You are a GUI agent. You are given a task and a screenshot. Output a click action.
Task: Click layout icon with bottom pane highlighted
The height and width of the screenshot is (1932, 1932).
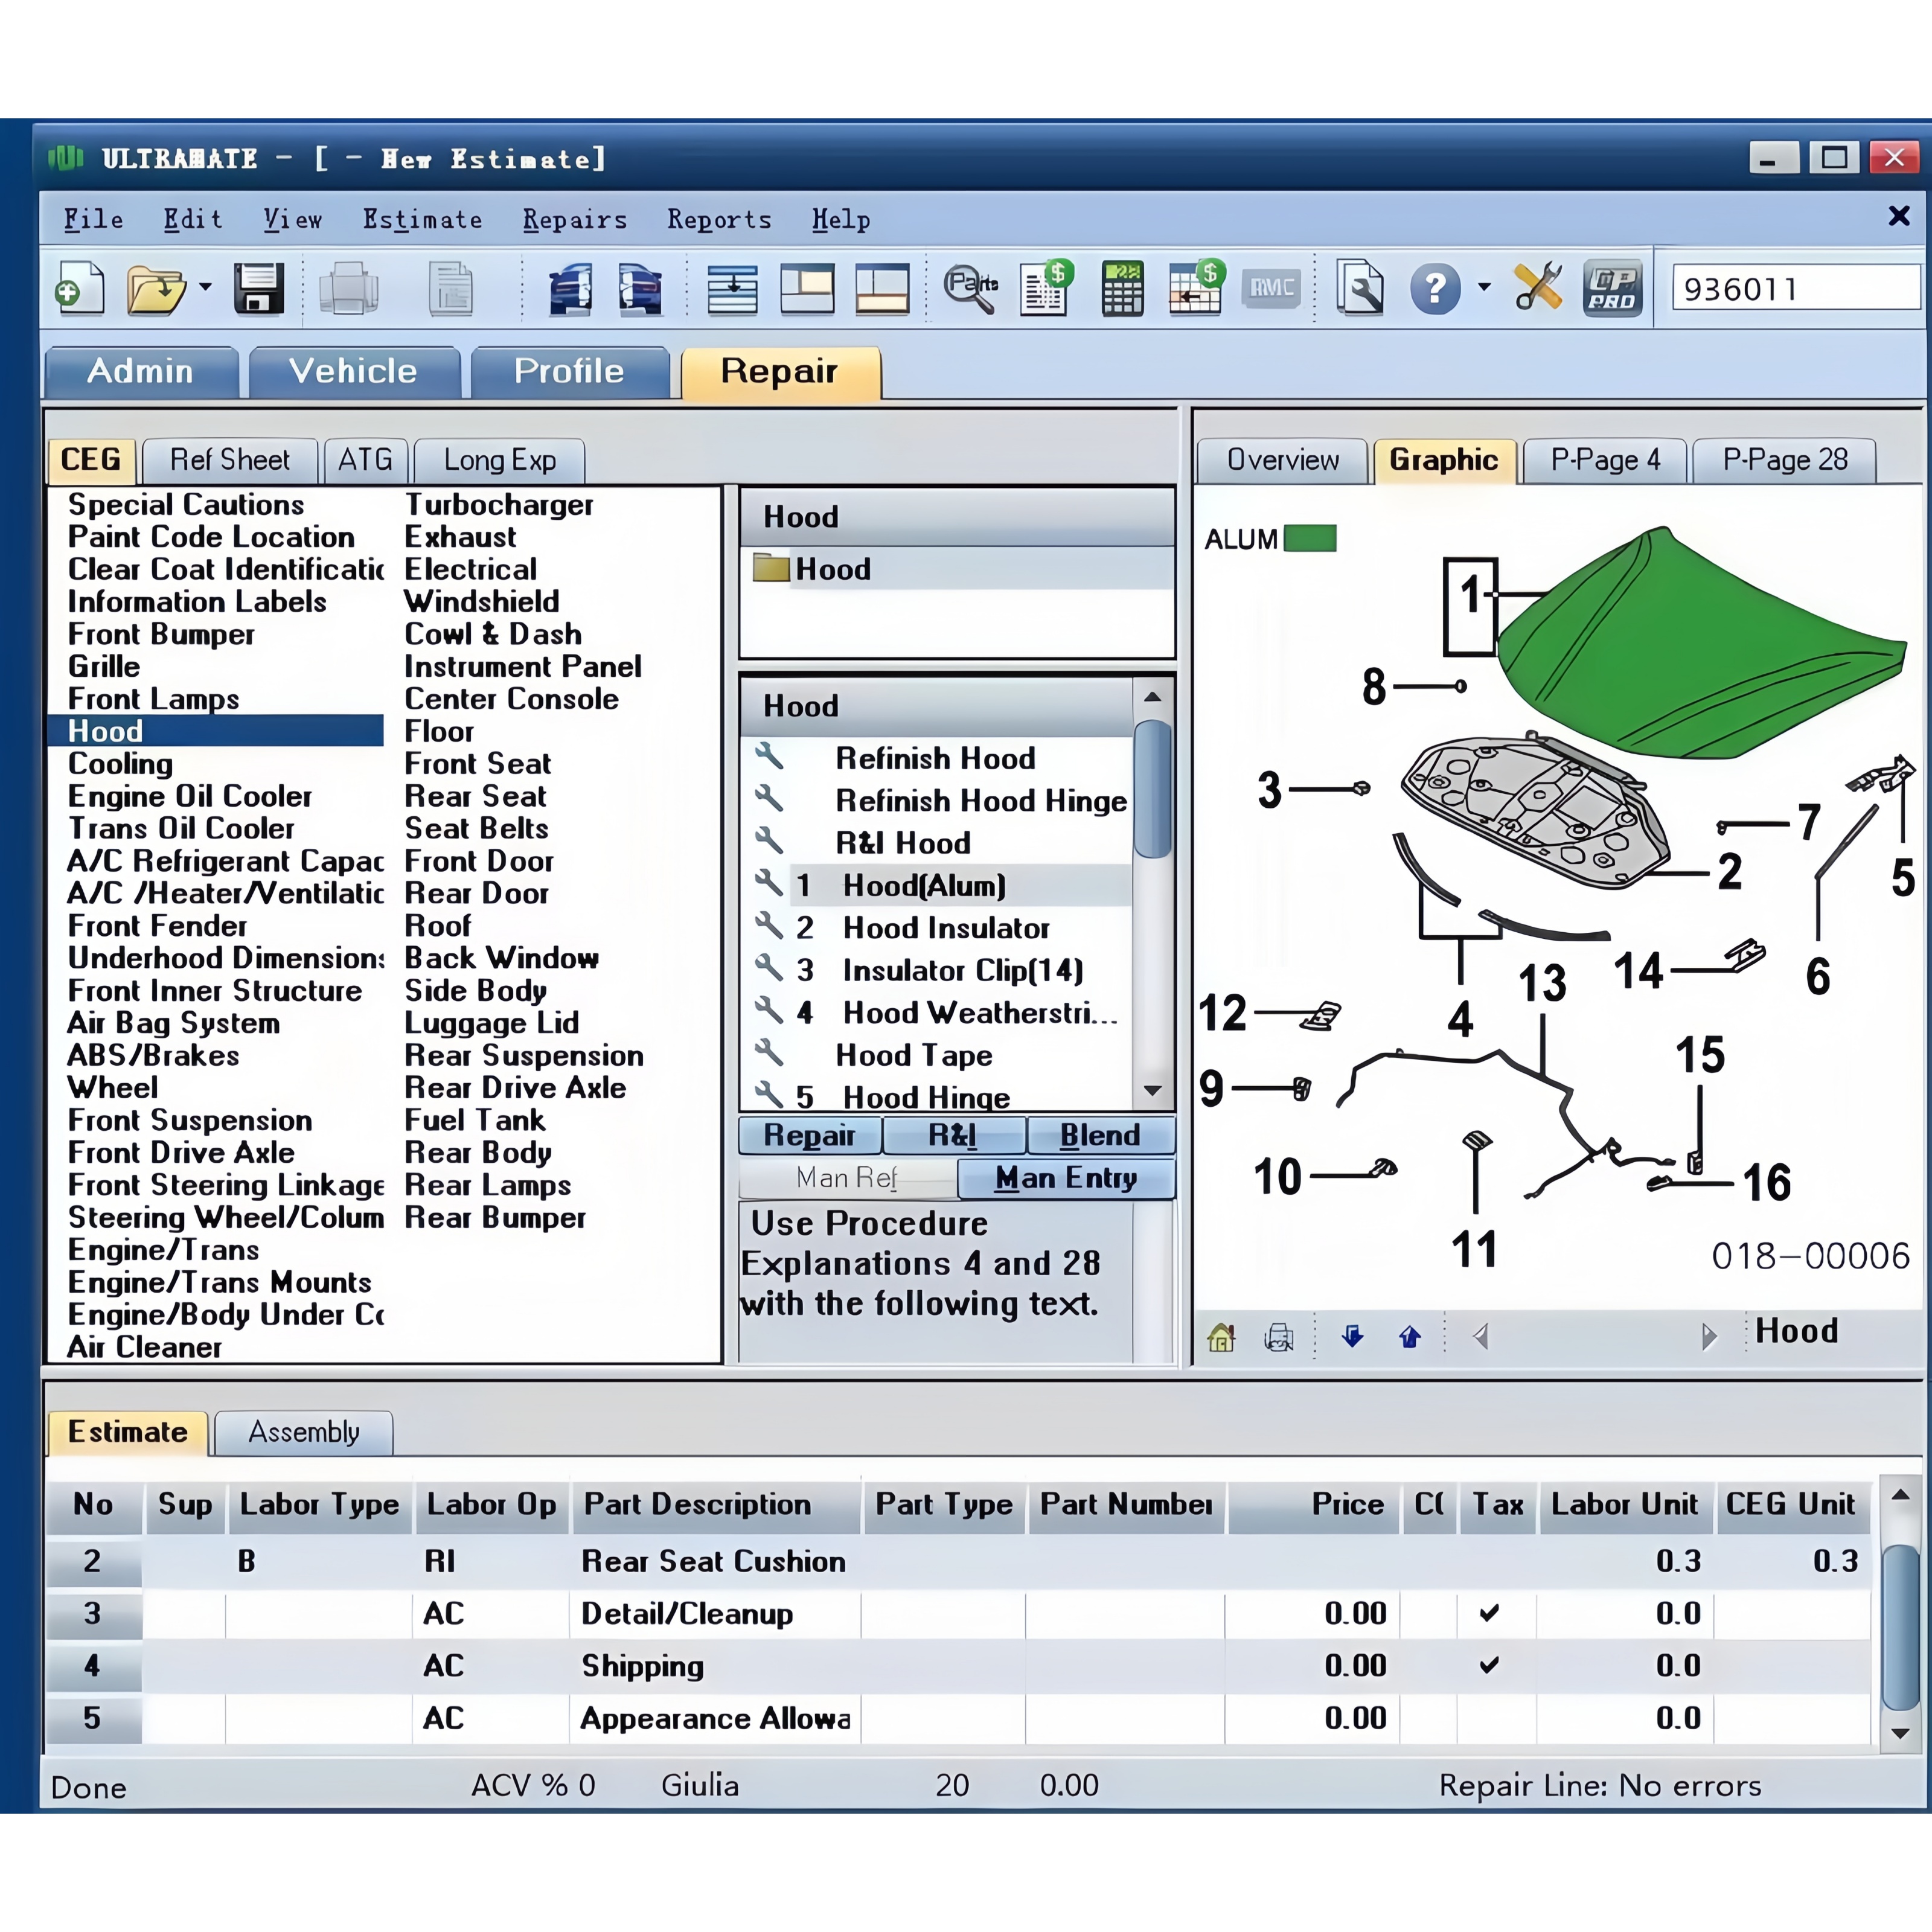coord(882,289)
